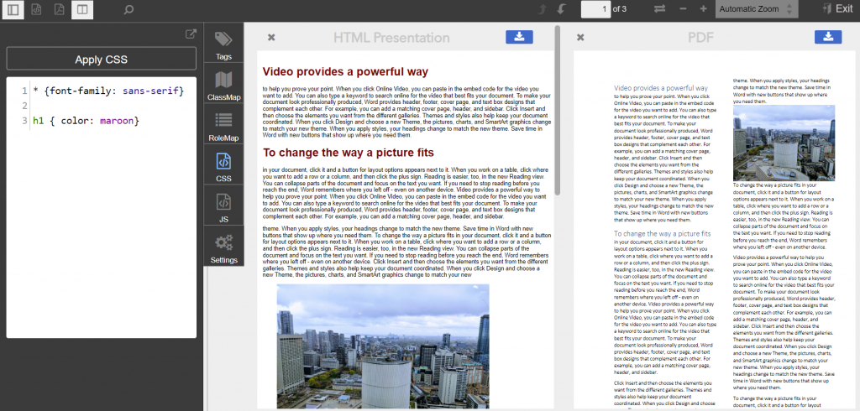The image size is (860, 411).
Task: Click the Apply CSS button
Action: (x=102, y=59)
